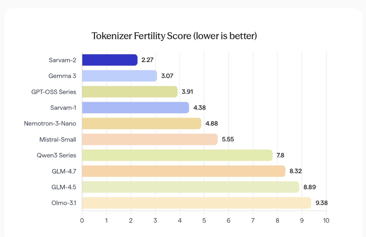Click the Mistral-Small peach bar
This screenshot has width=366, height=237.
150,139
